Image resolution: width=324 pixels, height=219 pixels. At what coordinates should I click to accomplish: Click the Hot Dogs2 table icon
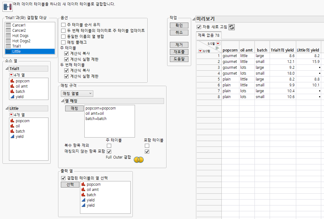tap(8, 41)
